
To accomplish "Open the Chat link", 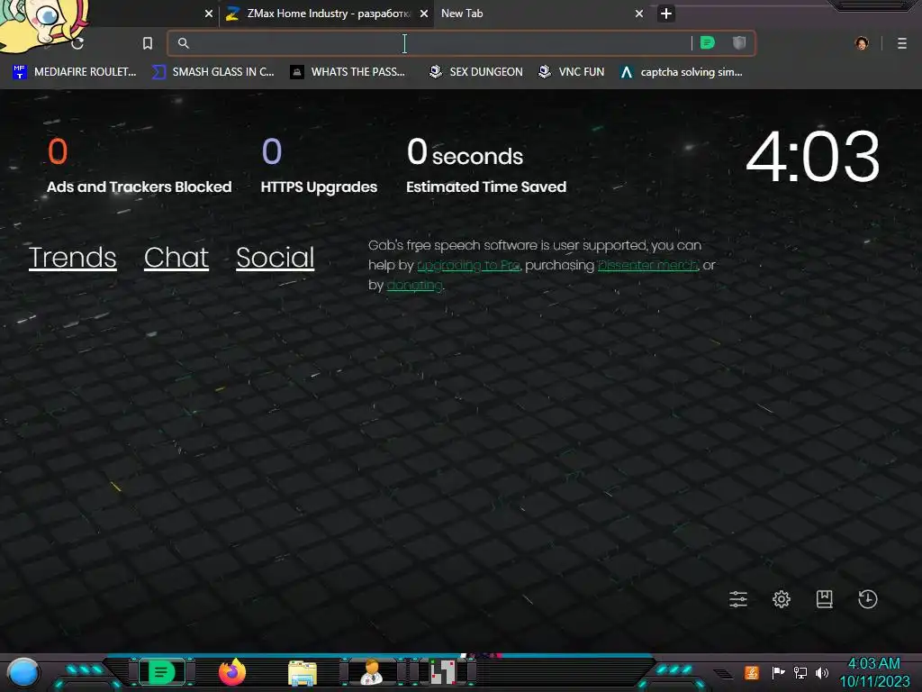I will [x=176, y=258].
